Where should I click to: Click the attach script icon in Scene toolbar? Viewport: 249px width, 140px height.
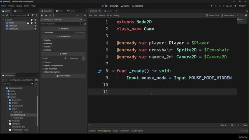[x=33, y=16]
